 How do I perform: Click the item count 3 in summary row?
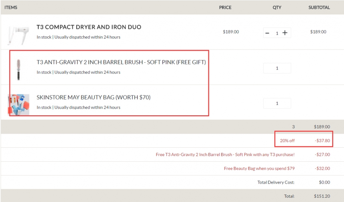click(x=293, y=127)
